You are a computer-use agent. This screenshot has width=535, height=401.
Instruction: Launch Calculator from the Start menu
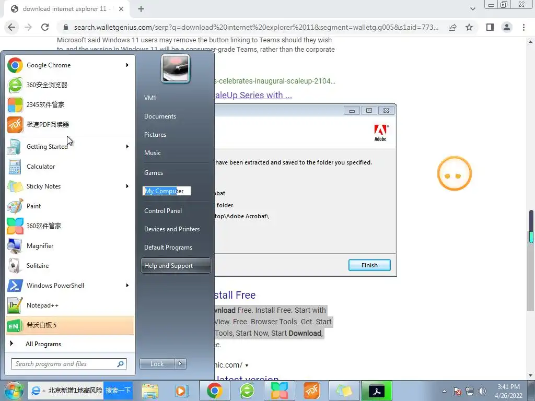tap(70, 167)
